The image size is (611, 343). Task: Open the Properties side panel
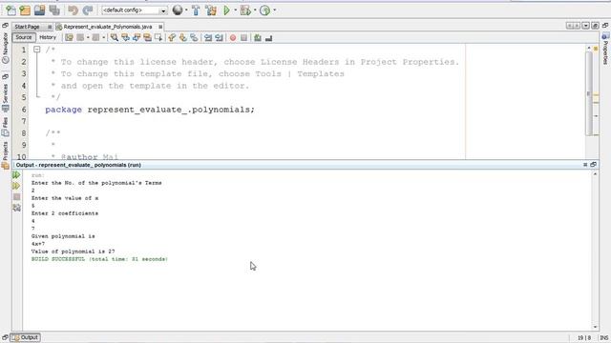pyautogui.click(x=605, y=50)
